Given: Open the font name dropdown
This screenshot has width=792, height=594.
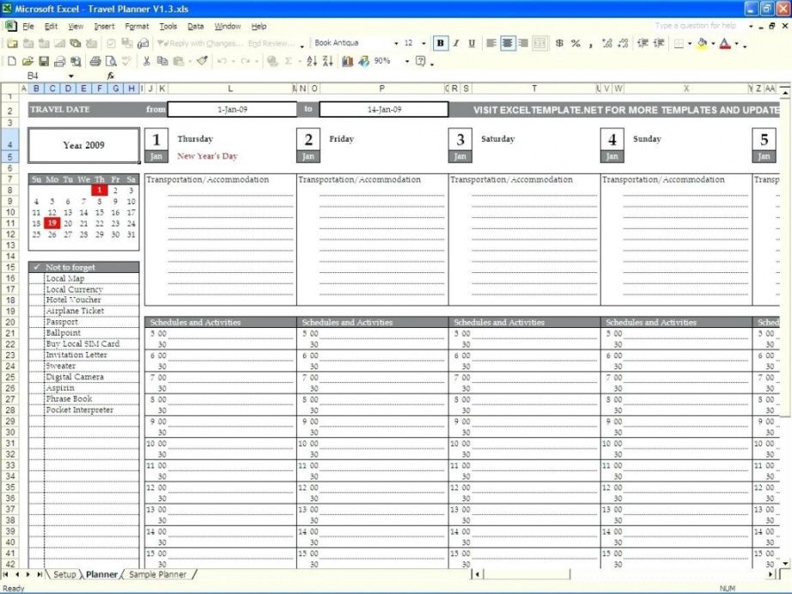Looking at the screenshot, I should click(396, 44).
